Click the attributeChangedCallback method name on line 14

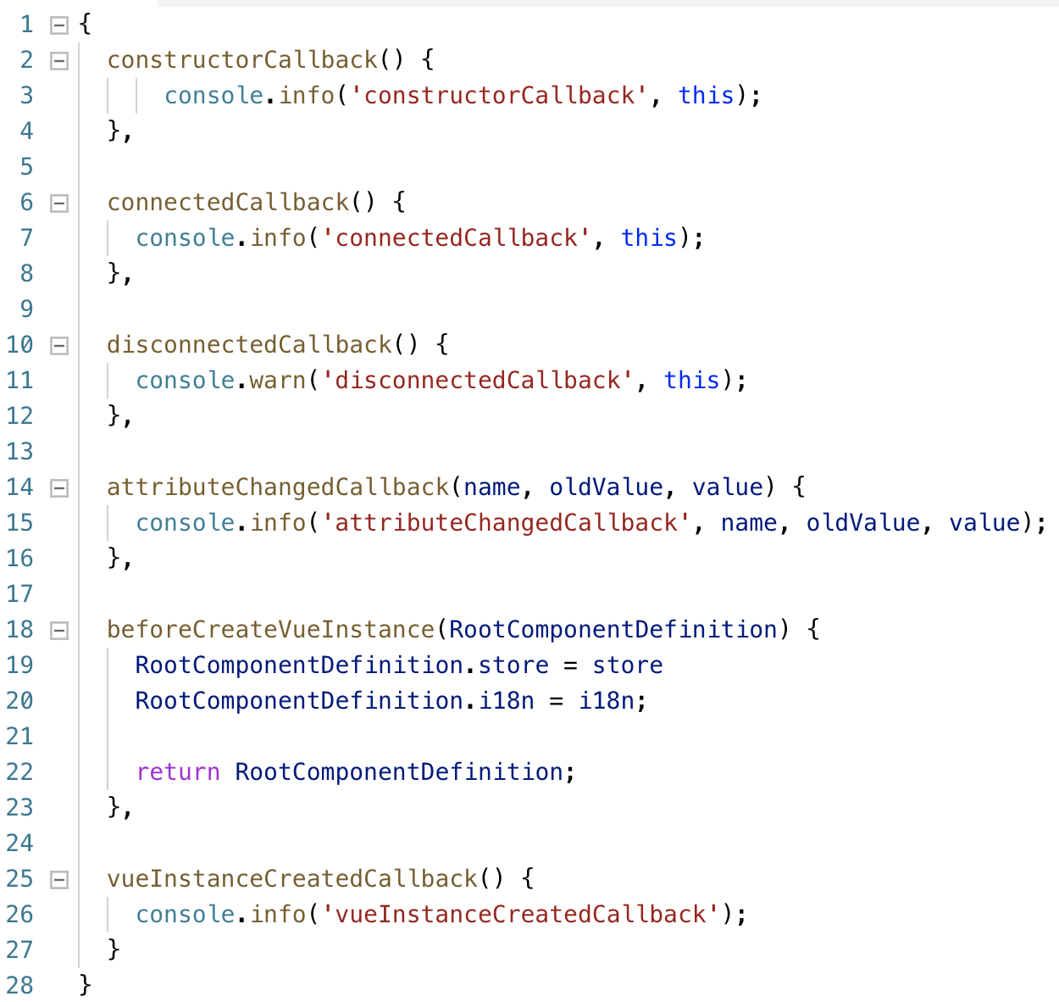tap(278, 487)
